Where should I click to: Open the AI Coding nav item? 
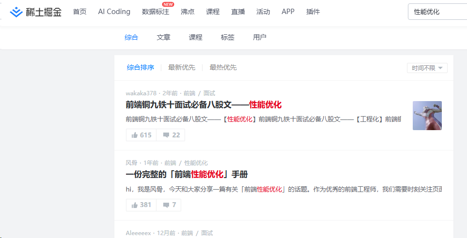(x=114, y=12)
